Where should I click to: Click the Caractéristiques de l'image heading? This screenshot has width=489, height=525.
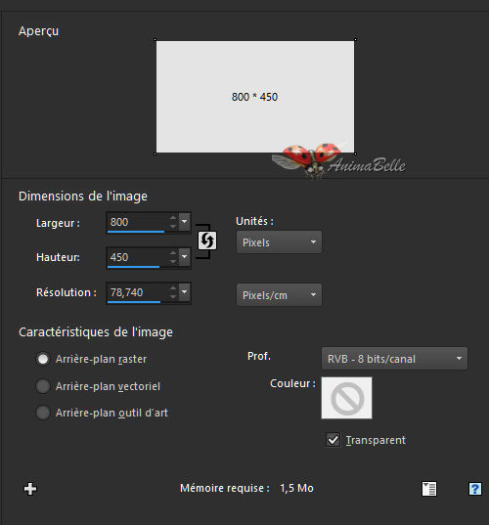[96, 332]
